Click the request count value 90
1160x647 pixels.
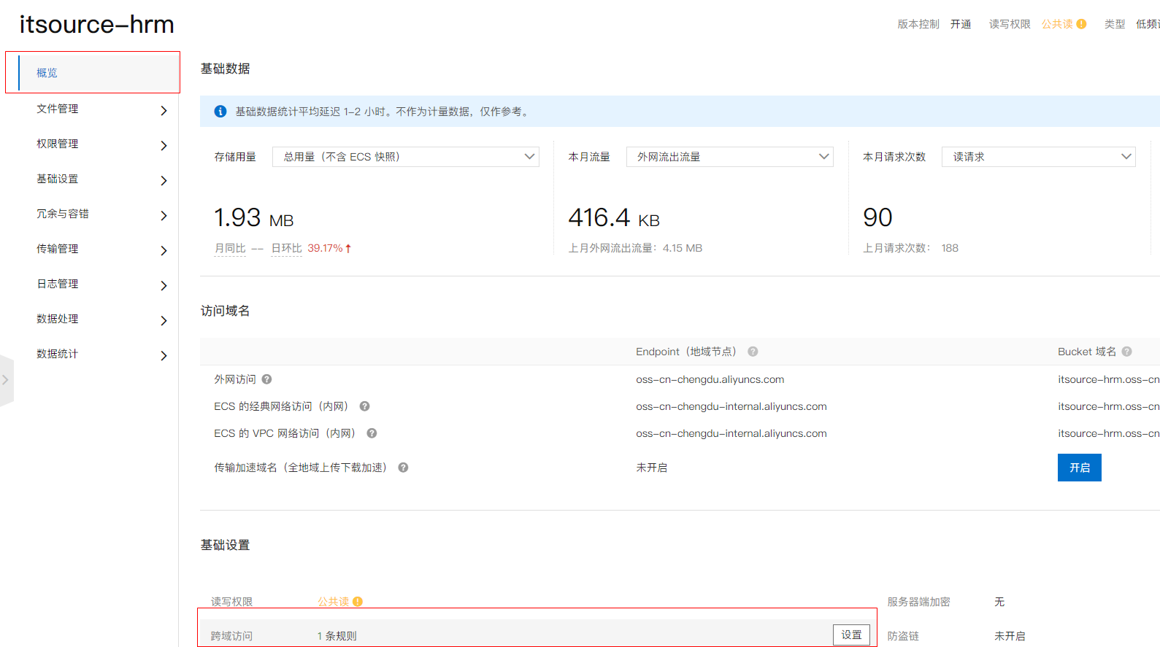(877, 217)
